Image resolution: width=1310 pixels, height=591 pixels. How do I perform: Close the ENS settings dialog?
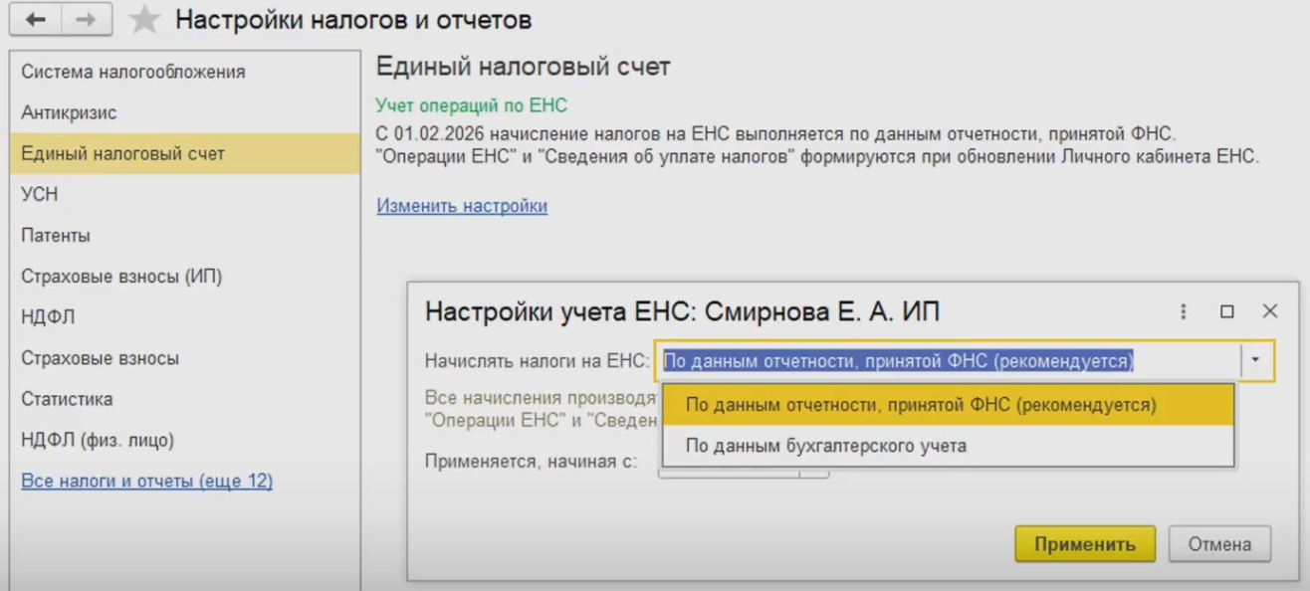point(1269,311)
